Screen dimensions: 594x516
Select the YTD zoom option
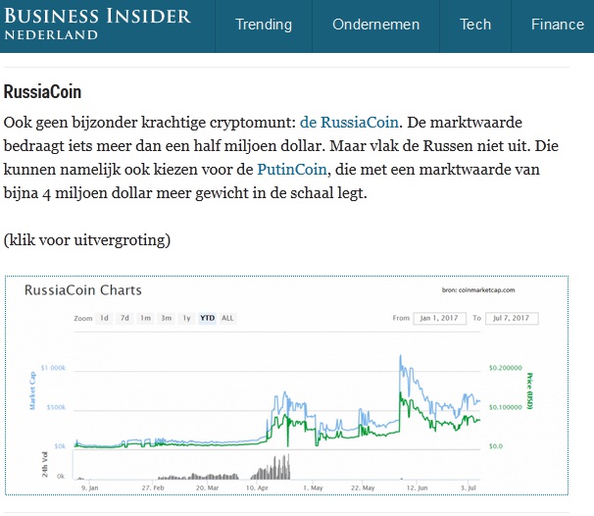click(x=207, y=318)
